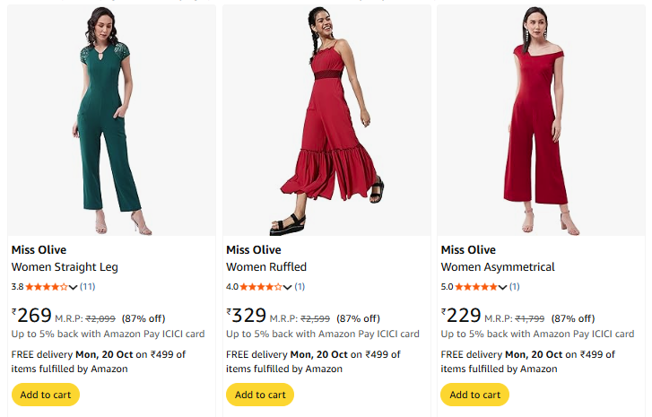
Task: Open the red asymmetrical jumpsuit image
Action: click(x=541, y=121)
